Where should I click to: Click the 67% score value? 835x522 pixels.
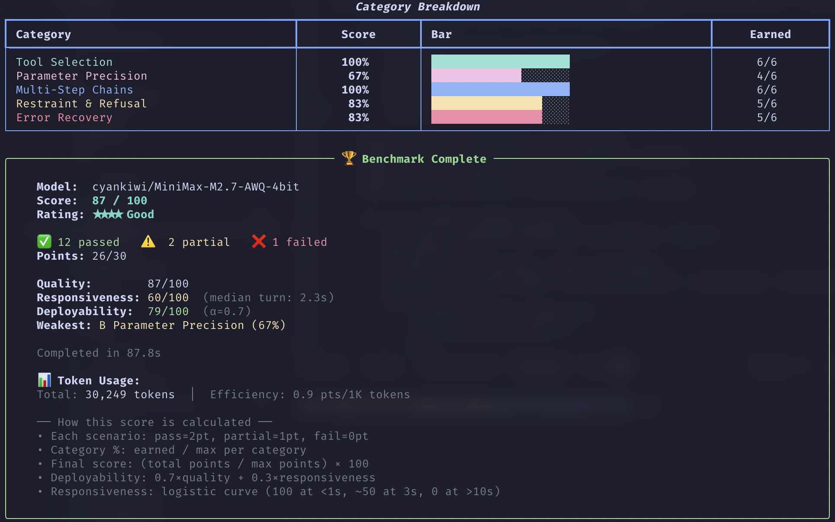(359, 76)
